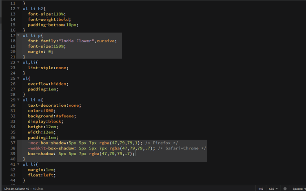The width and height of the screenshot is (306, 191).
Task: Click the "Indie Flower" string value
Action: click(76, 41)
